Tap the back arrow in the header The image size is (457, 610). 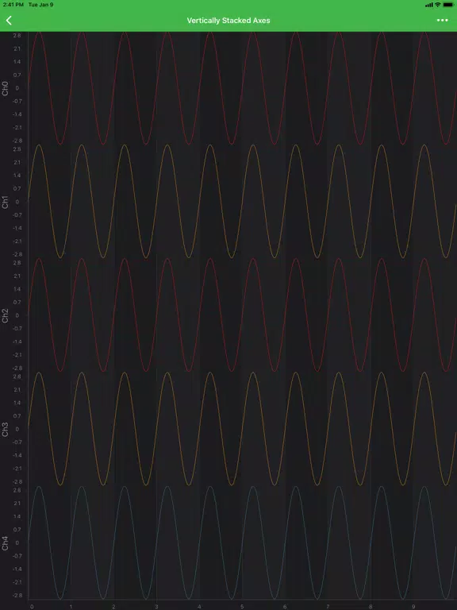point(9,20)
